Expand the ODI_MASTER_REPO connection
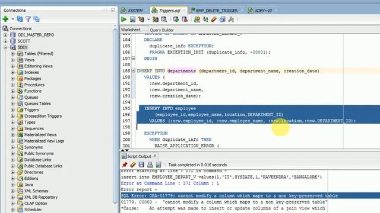This screenshot has height=213, width=380. click(x=5, y=35)
